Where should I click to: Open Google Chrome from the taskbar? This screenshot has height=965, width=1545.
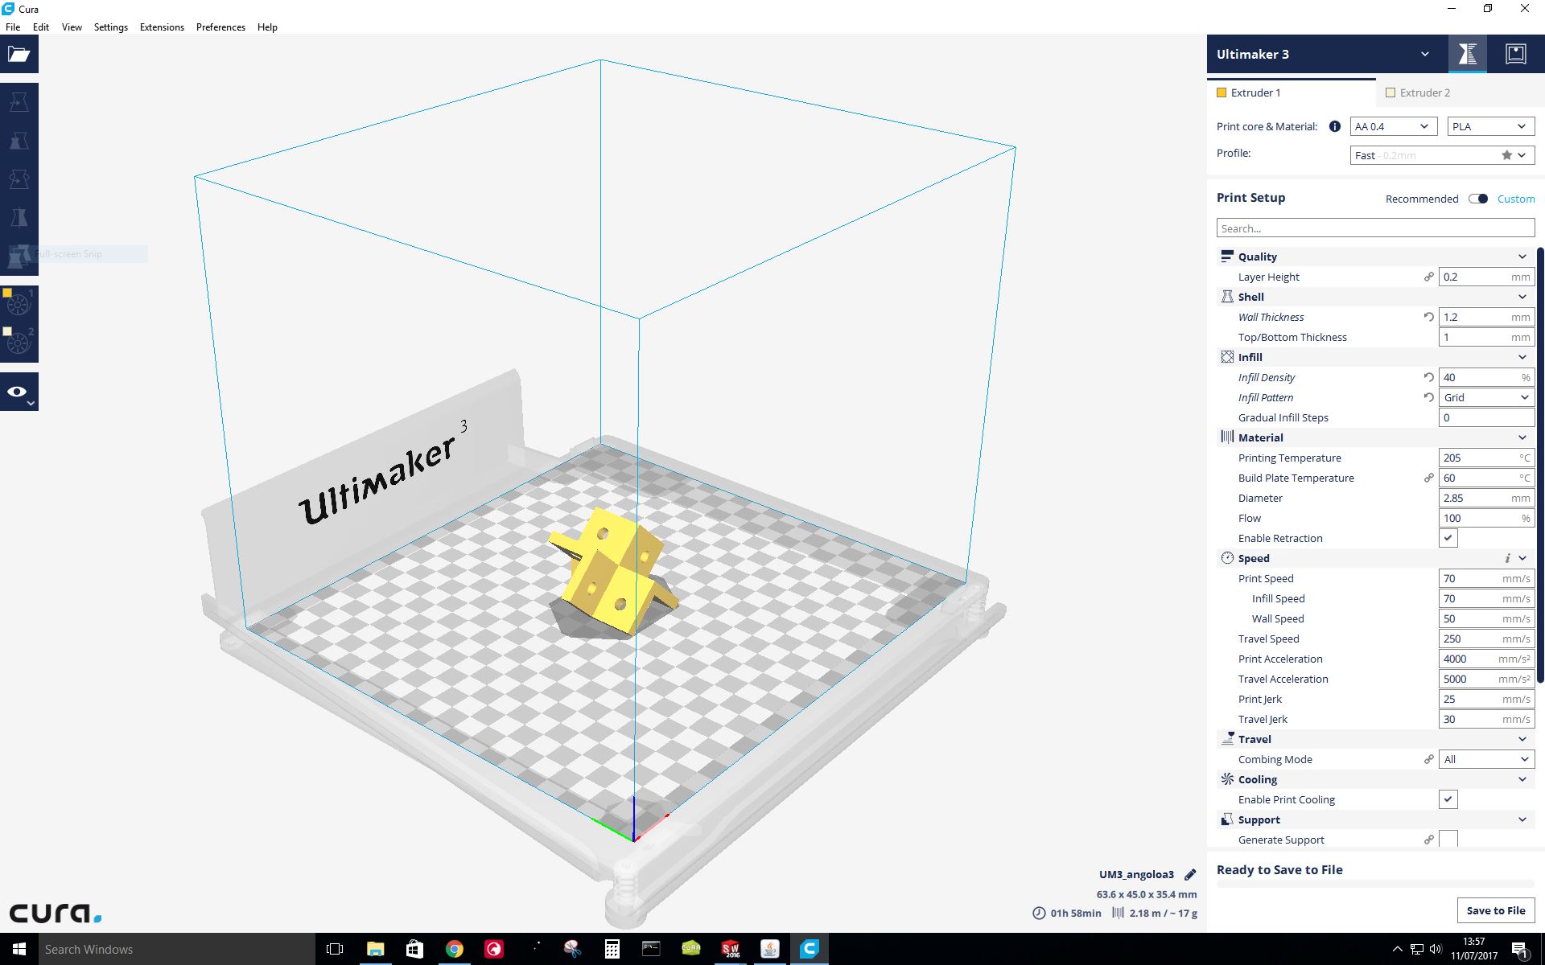(454, 949)
